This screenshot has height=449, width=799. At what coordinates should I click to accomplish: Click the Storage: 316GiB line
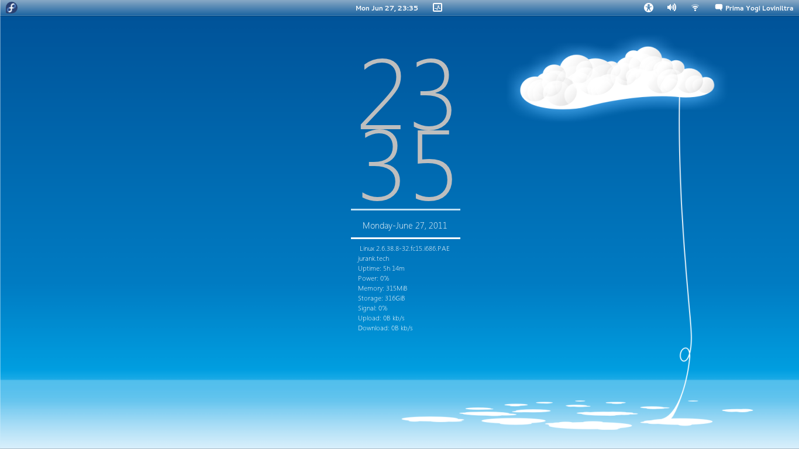381,298
